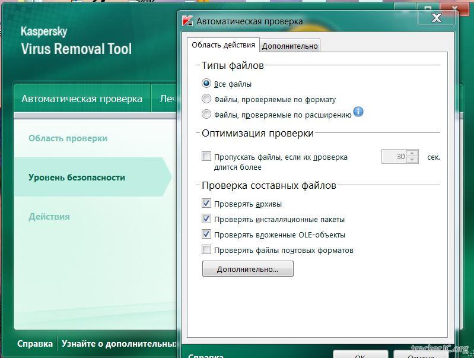Disable Проверять вложенные OLE-объекты checkbox
Viewport: 474px width, 358px height.
[206, 235]
